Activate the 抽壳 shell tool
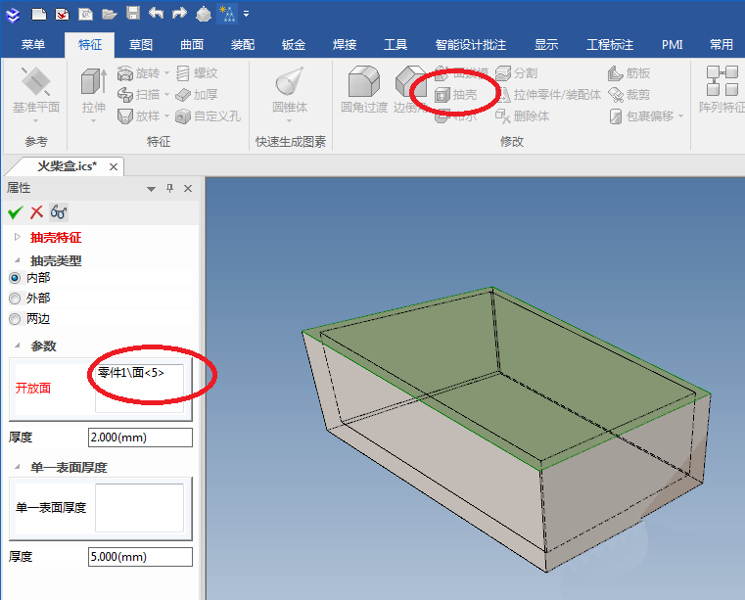 455,95
